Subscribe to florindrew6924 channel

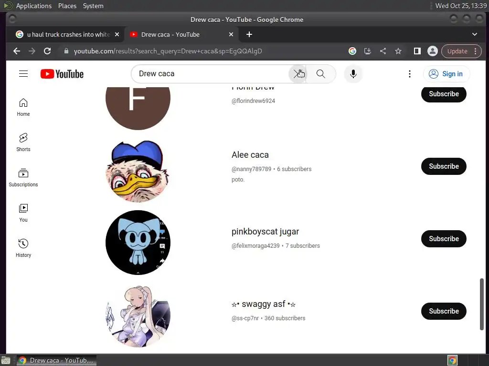point(444,94)
